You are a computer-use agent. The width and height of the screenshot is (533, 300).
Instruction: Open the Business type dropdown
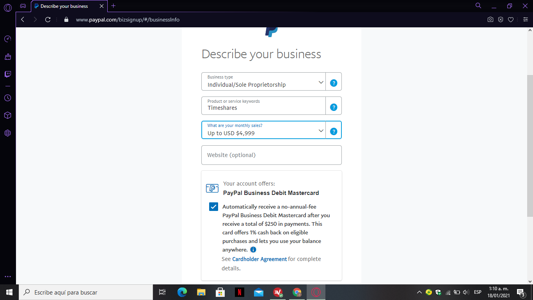(264, 82)
